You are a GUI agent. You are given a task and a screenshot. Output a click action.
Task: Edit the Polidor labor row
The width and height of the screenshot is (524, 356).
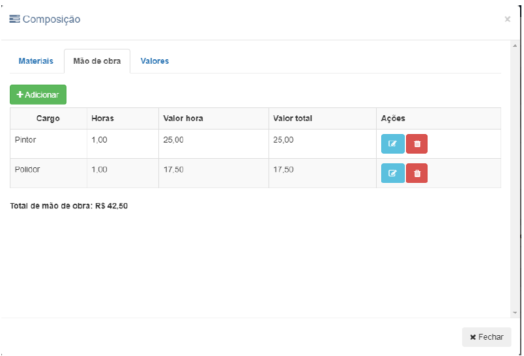point(392,173)
